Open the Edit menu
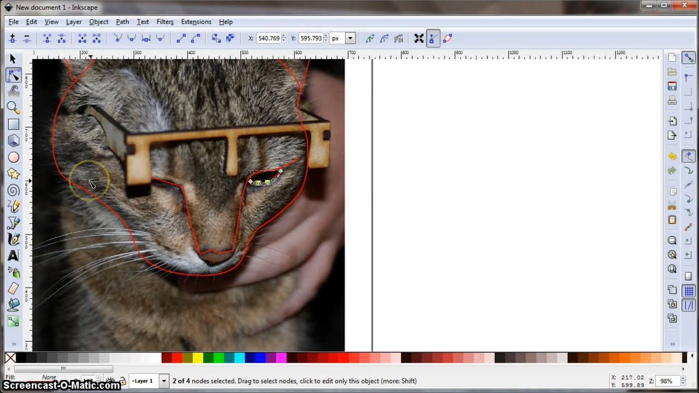699x393 pixels. 32,22
